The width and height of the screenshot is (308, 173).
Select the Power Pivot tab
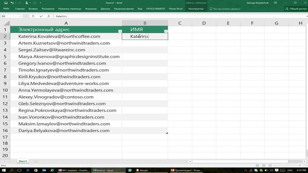tap(176, 9)
